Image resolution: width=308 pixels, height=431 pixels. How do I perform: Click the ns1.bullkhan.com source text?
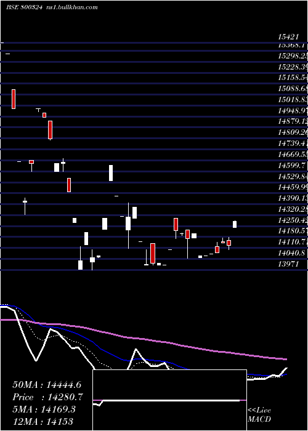tap(71, 7)
